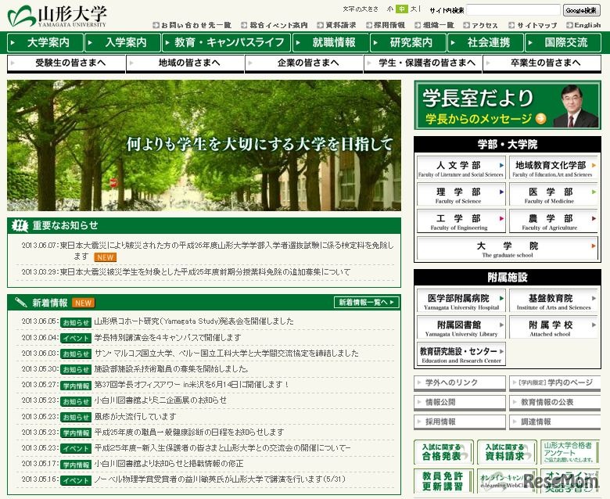Open 教育研究施設・センター page

[x=461, y=354]
